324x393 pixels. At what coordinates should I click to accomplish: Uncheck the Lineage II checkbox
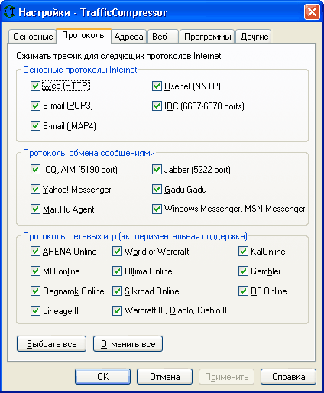click(35, 311)
